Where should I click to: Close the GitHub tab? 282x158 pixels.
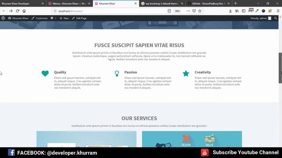[228, 4]
